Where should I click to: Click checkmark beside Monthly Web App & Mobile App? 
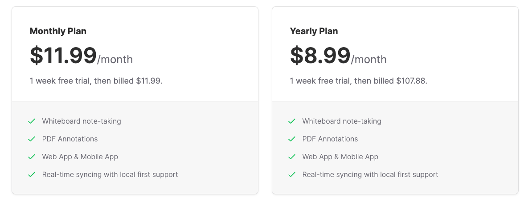[32, 157]
